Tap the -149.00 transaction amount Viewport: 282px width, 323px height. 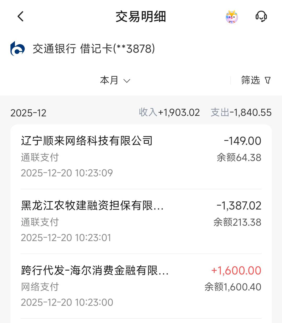click(243, 141)
